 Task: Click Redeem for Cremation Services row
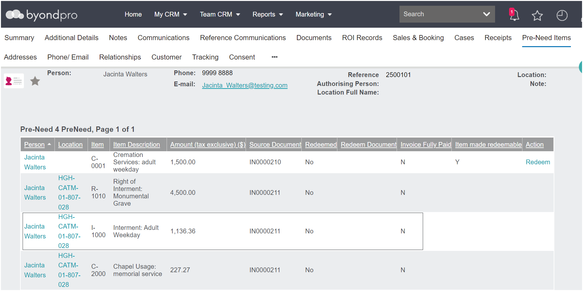click(538, 162)
